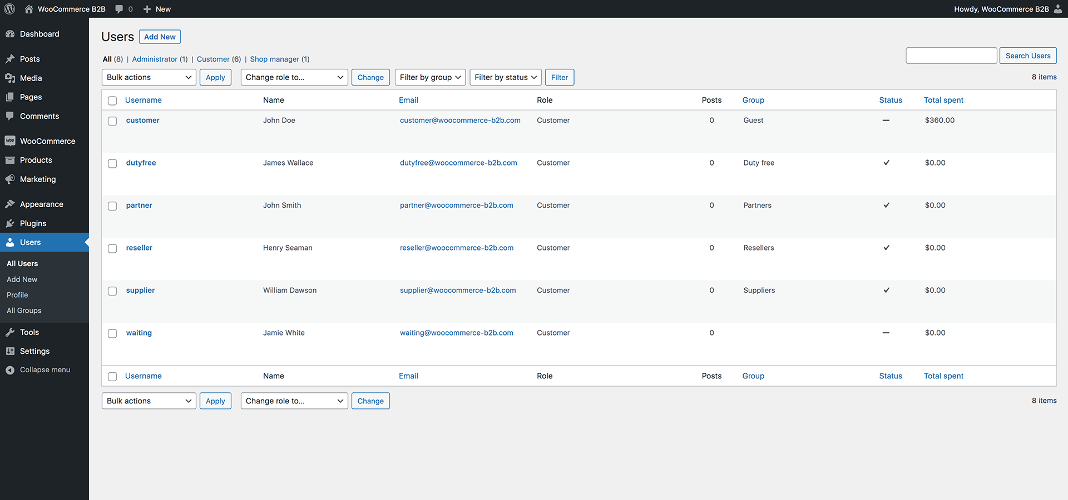This screenshot has width=1068, height=500.
Task: Click the comments bubble icon in admin bar
Action: pos(119,9)
